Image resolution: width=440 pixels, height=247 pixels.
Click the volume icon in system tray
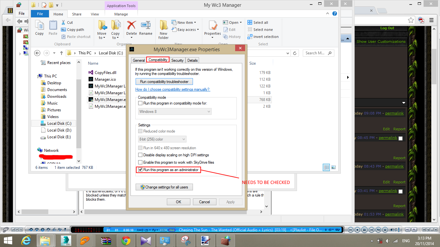387,241
